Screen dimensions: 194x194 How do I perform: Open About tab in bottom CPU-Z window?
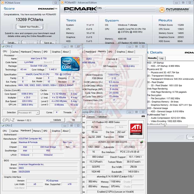[x=65, y=131]
